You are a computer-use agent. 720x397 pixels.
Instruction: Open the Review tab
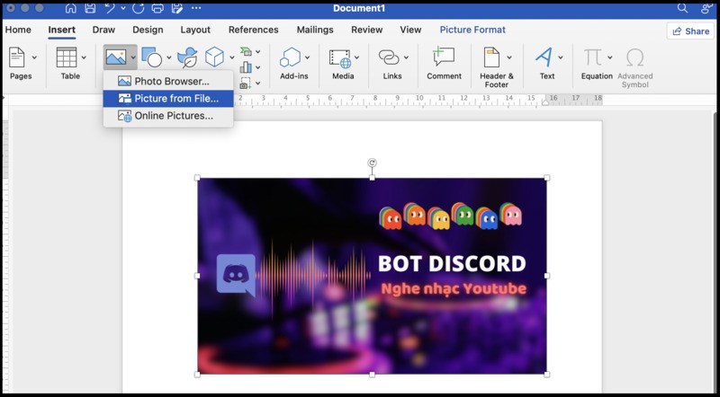367,30
